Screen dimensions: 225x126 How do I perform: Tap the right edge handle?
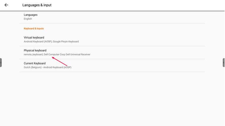(x=224, y=63)
